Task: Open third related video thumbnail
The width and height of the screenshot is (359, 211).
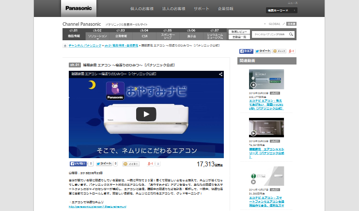Action: click(266, 176)
